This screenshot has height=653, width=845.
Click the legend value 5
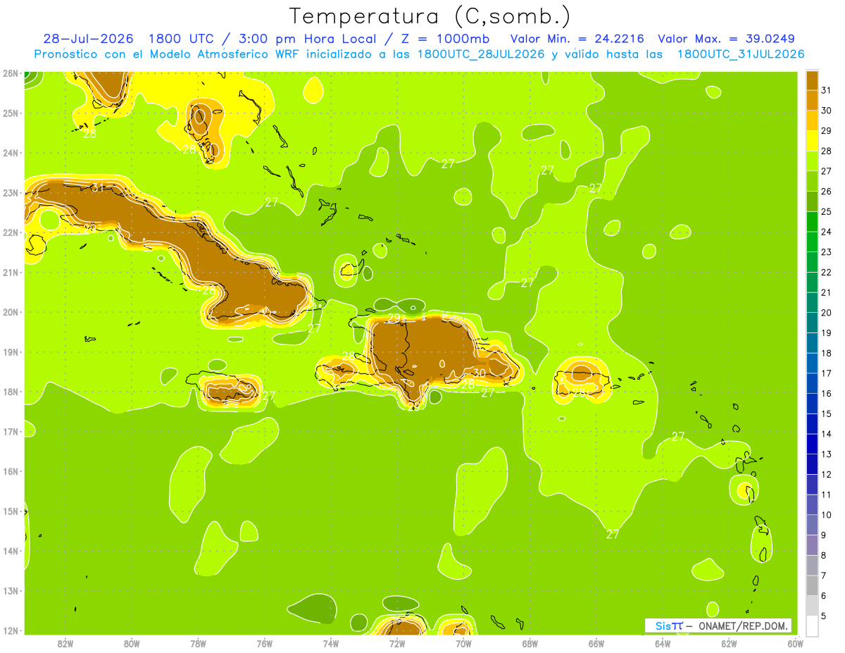coord(825,616)
